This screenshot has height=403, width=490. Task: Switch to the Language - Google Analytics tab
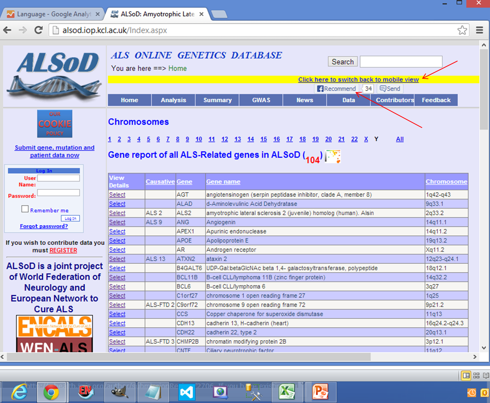click(53, 14)
